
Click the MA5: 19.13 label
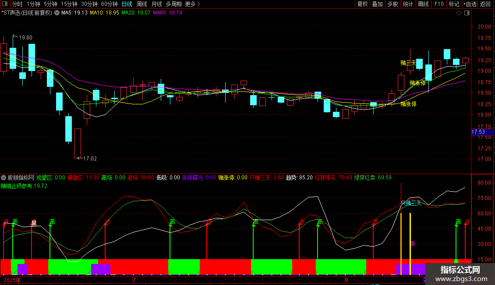(74, 13)
